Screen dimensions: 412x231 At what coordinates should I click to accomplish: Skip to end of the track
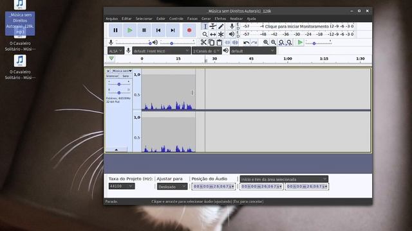click(173, 30)
